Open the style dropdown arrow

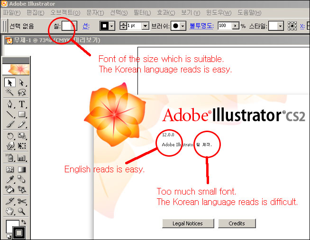click(280, 26)
